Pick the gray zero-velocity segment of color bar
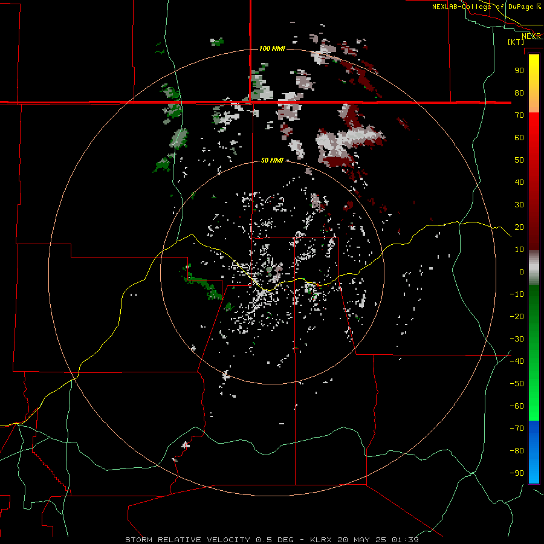Viewport: 544px width, 544px height. 534,268
